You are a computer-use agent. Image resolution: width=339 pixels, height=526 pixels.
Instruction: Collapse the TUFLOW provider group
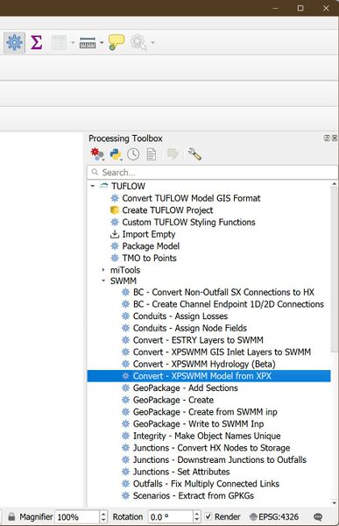93,186
